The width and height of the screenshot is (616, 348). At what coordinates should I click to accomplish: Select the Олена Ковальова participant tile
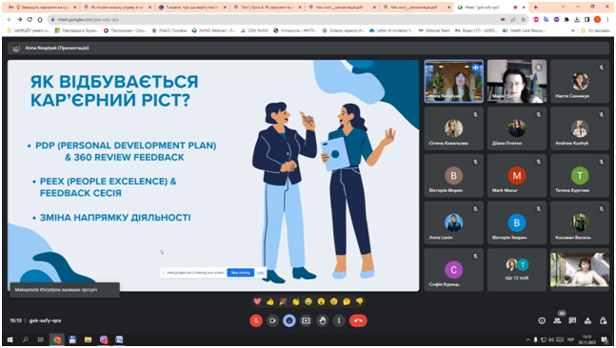click(x=454, y=128)
